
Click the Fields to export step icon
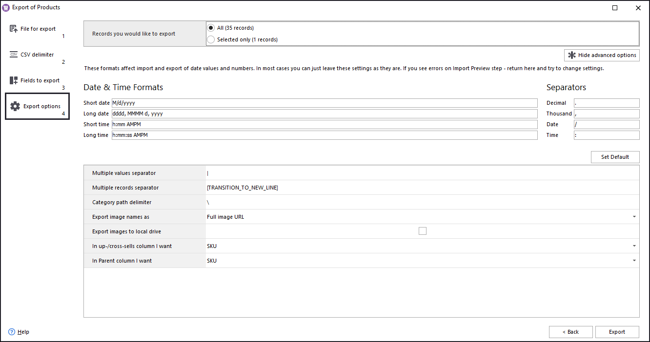click(14, 80)
